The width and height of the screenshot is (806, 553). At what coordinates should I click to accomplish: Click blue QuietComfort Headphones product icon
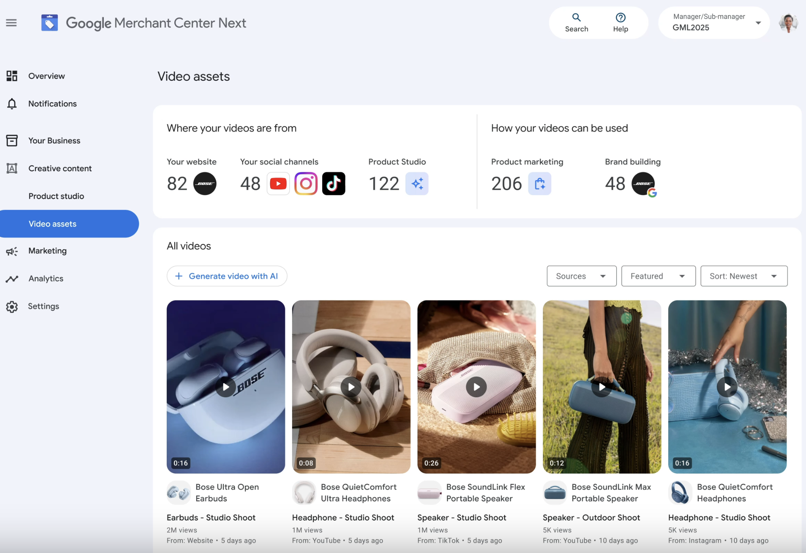pos(680,492)
